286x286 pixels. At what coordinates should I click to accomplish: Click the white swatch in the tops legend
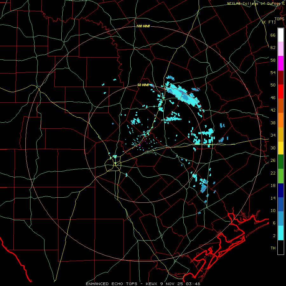(281, 35)
